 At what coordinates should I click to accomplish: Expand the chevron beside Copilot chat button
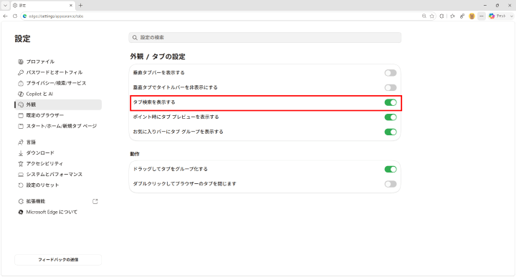(512, 16)
